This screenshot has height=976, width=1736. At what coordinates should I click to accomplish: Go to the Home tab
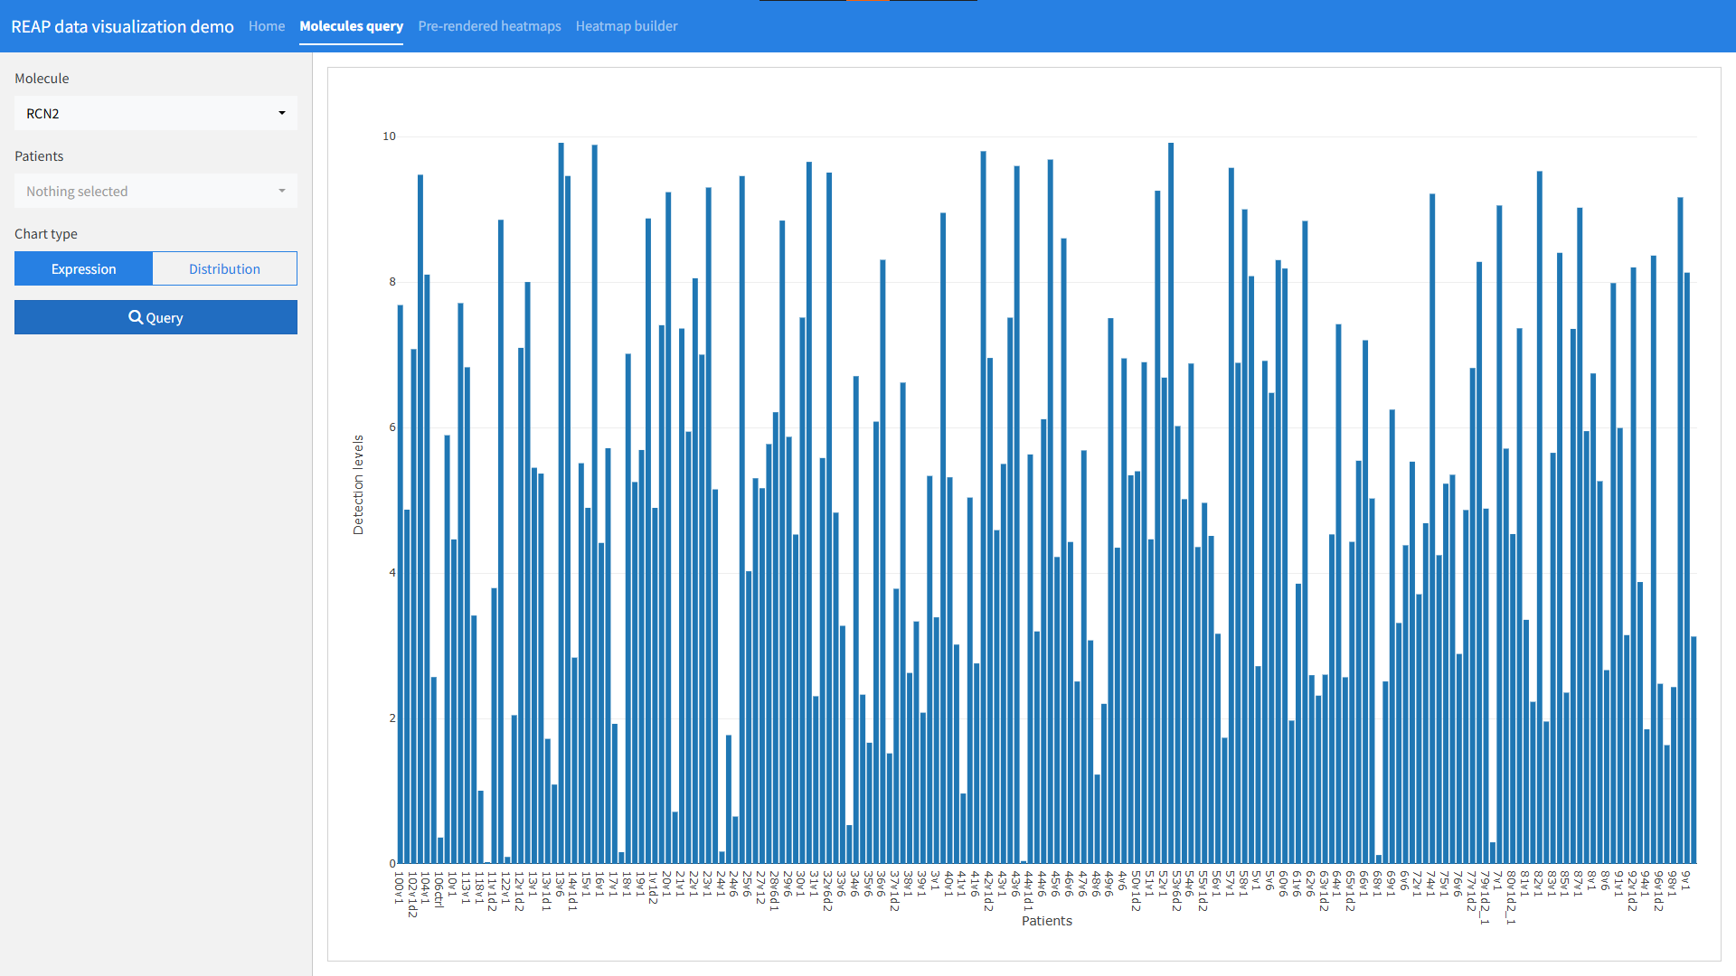(267, 26)
